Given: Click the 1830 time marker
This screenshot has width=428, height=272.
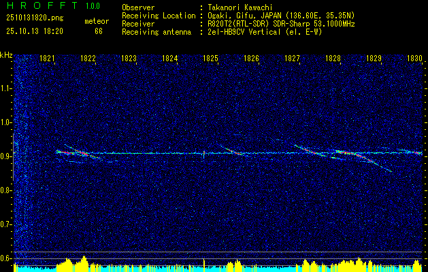Looking at the screenshot, I should pyautogui.click(x=414, y=58).
